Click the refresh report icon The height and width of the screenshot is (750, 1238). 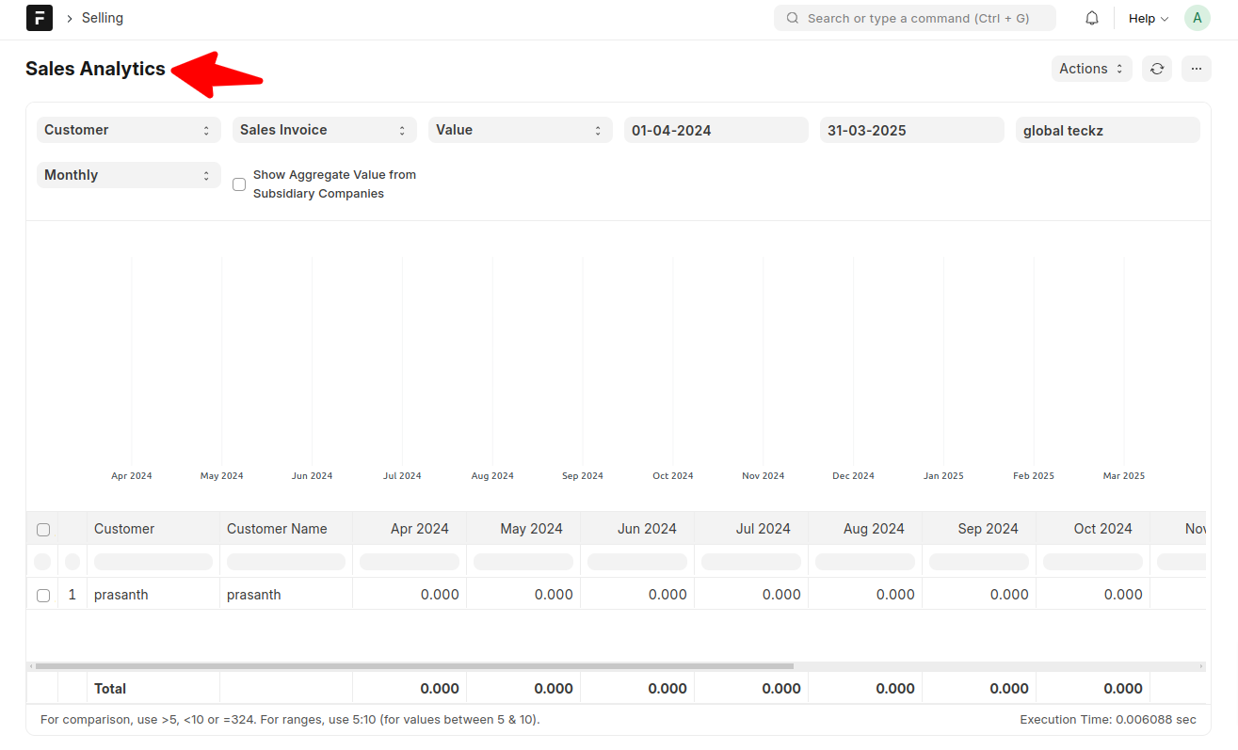click(x=1157, y=69)
